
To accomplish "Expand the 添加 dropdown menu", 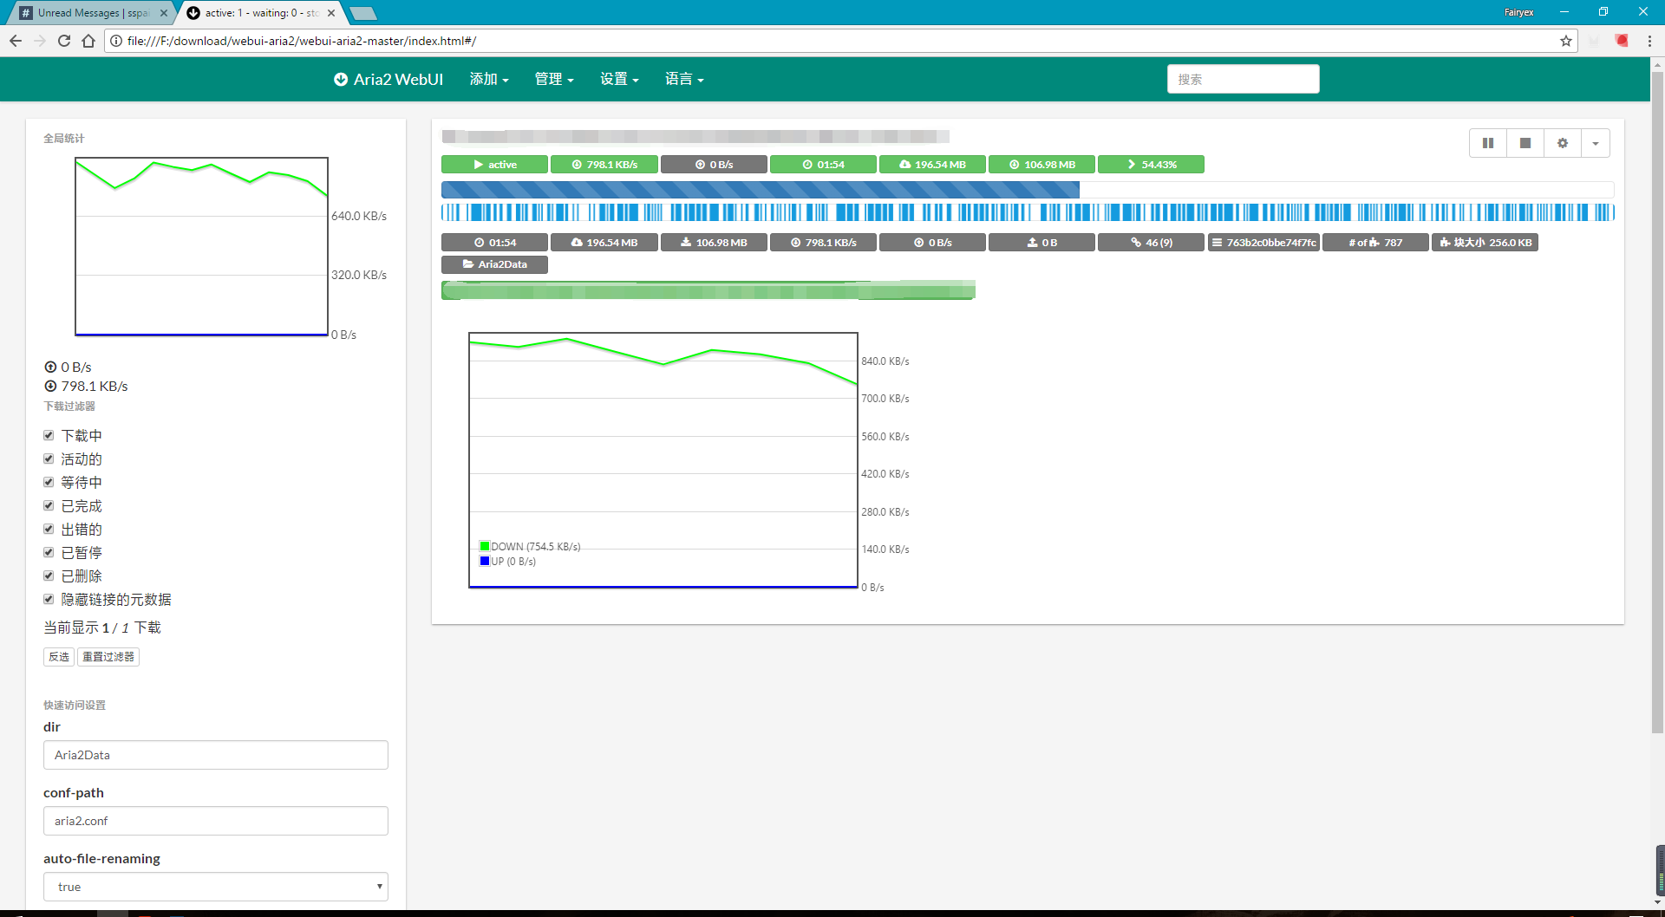I will [x=489, y=79].
